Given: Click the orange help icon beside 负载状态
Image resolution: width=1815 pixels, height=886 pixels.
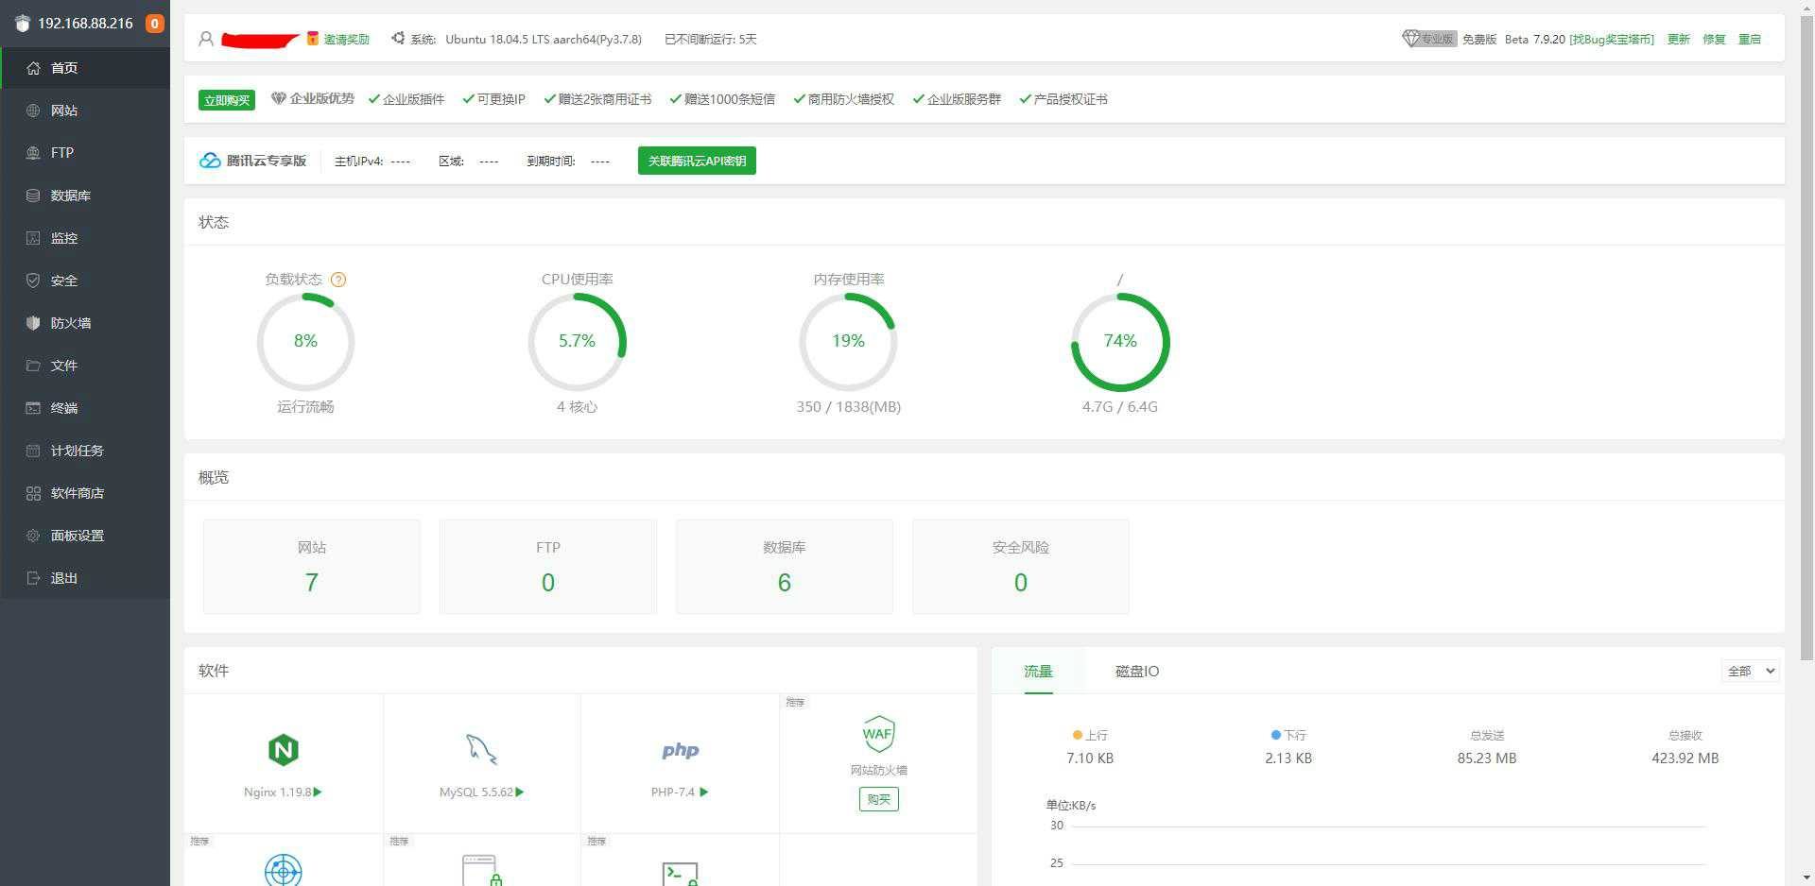Looking at the screenshot, I should pos(338,280).
